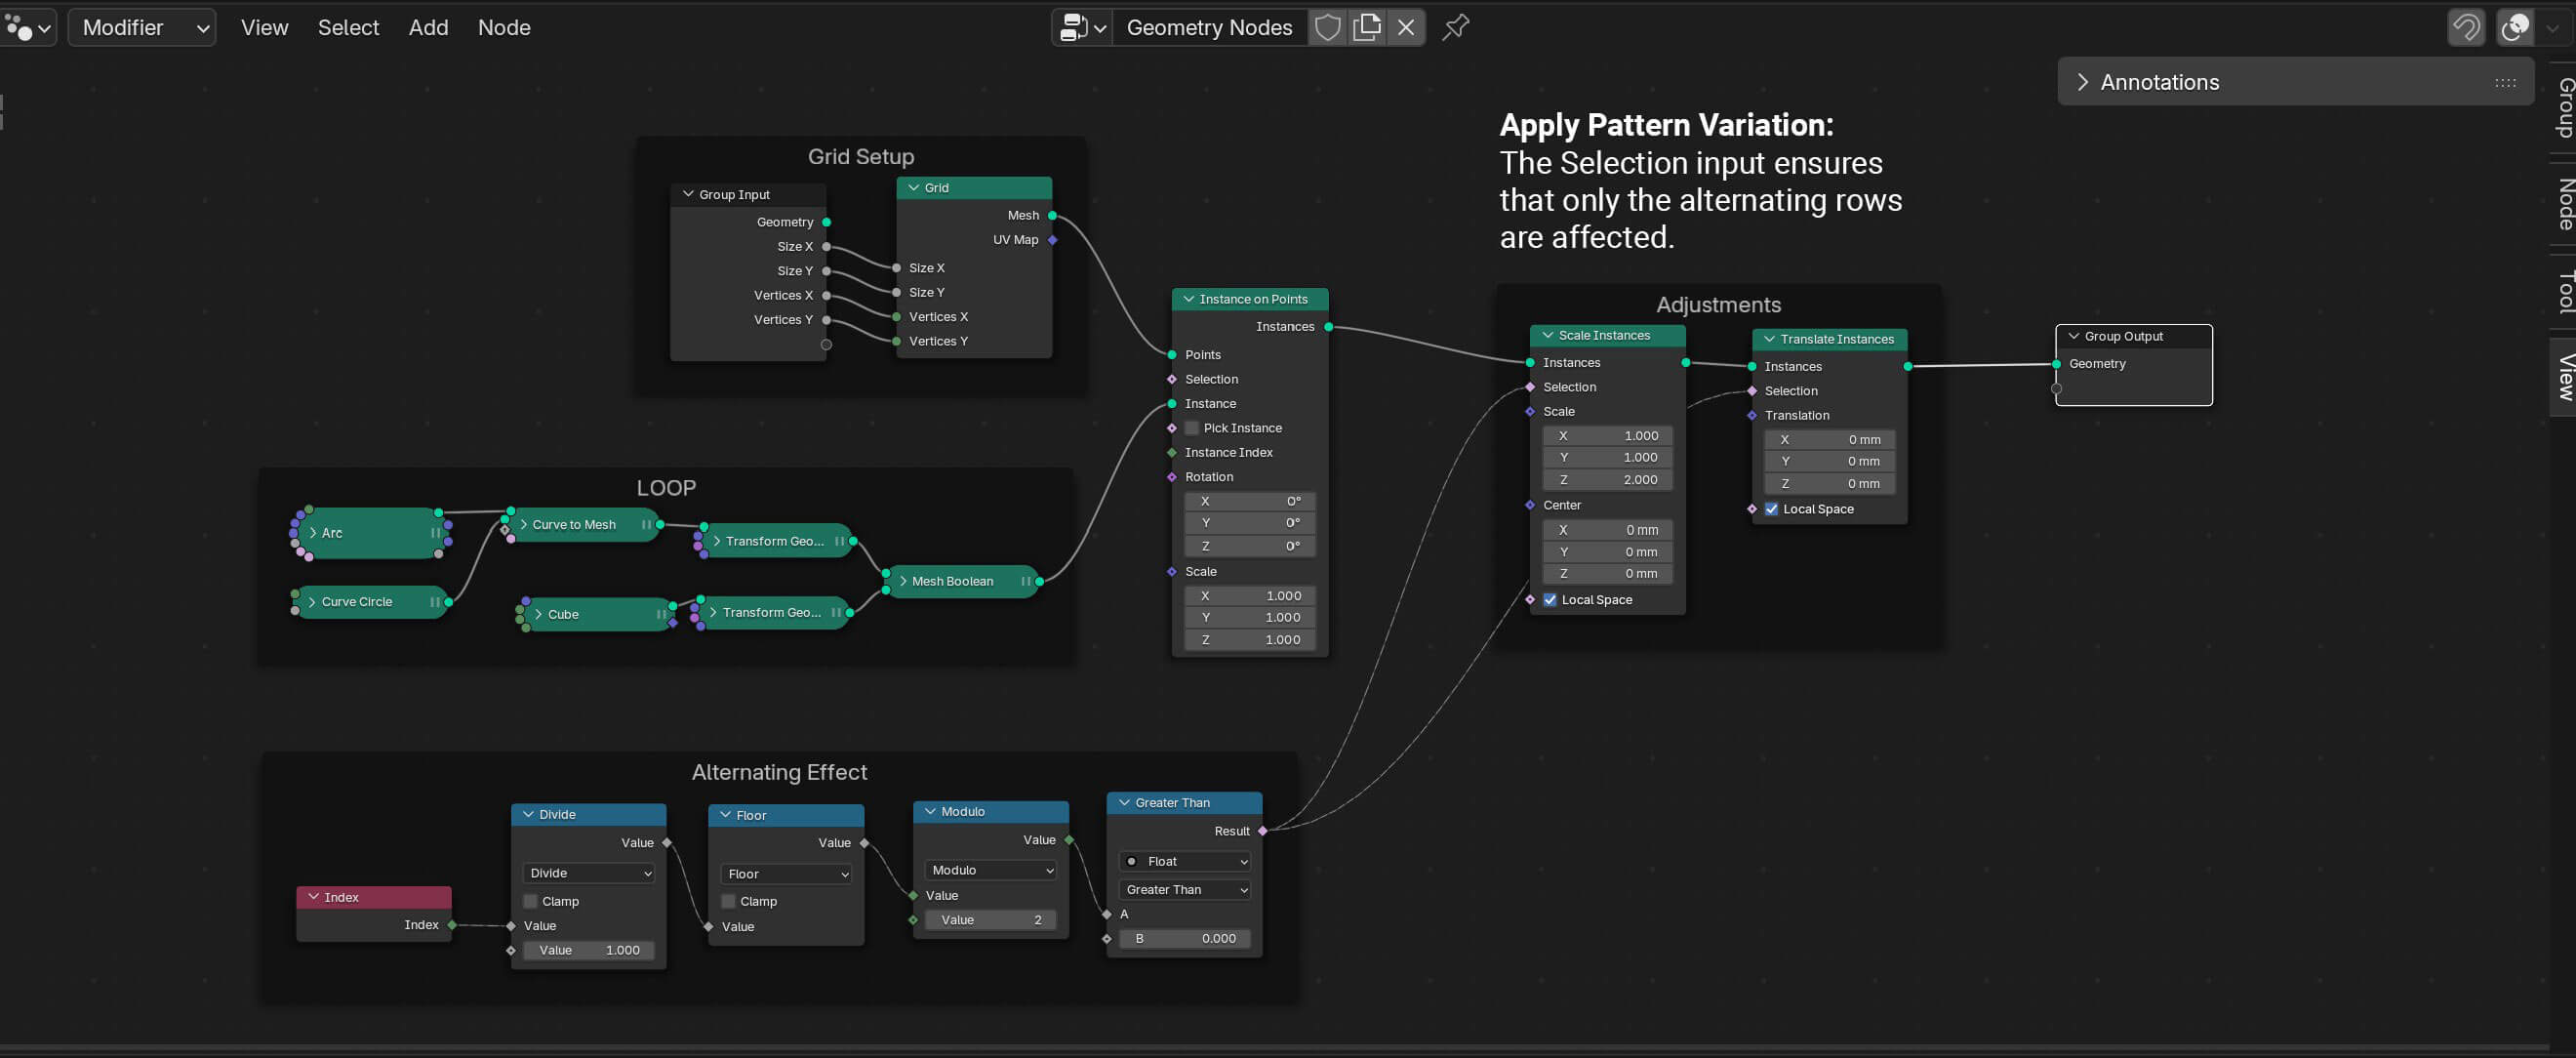Image resolution: width=2576 pixels, height=1058 pixels.
Task: Enable Pick Instance on Instance on Points
Action: coord(1192,428)
